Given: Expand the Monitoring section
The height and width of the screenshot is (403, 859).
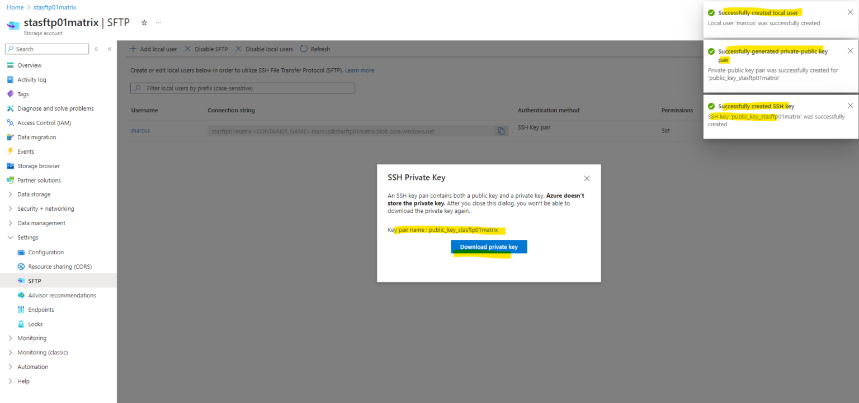Looking at the screenshot, I should point(32,338).
